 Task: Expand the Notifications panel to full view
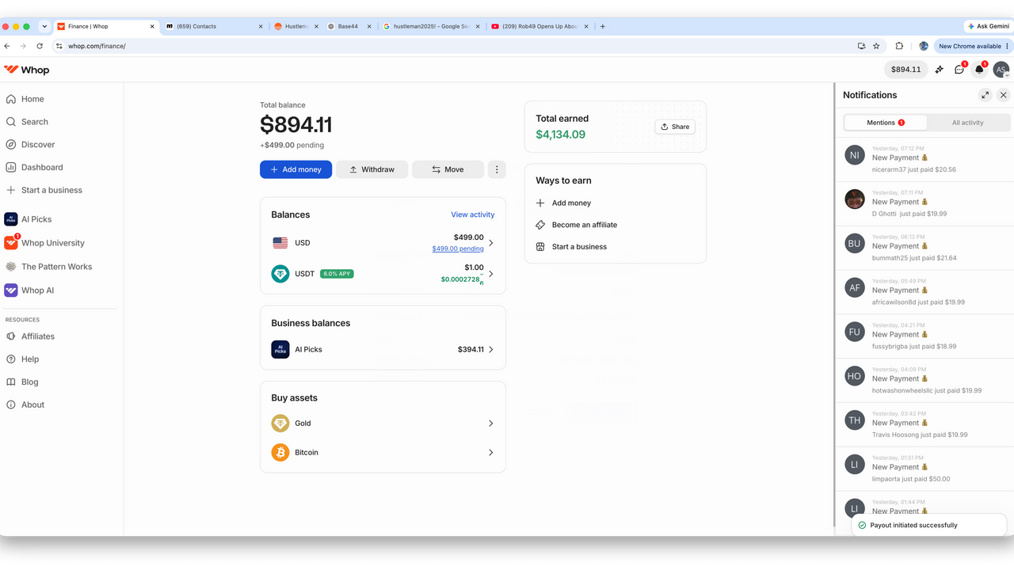tap(985, 95)
